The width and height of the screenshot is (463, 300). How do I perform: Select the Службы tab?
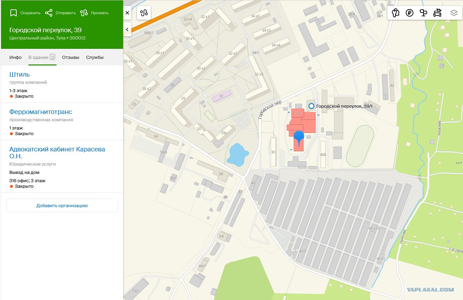coord(95,57)
